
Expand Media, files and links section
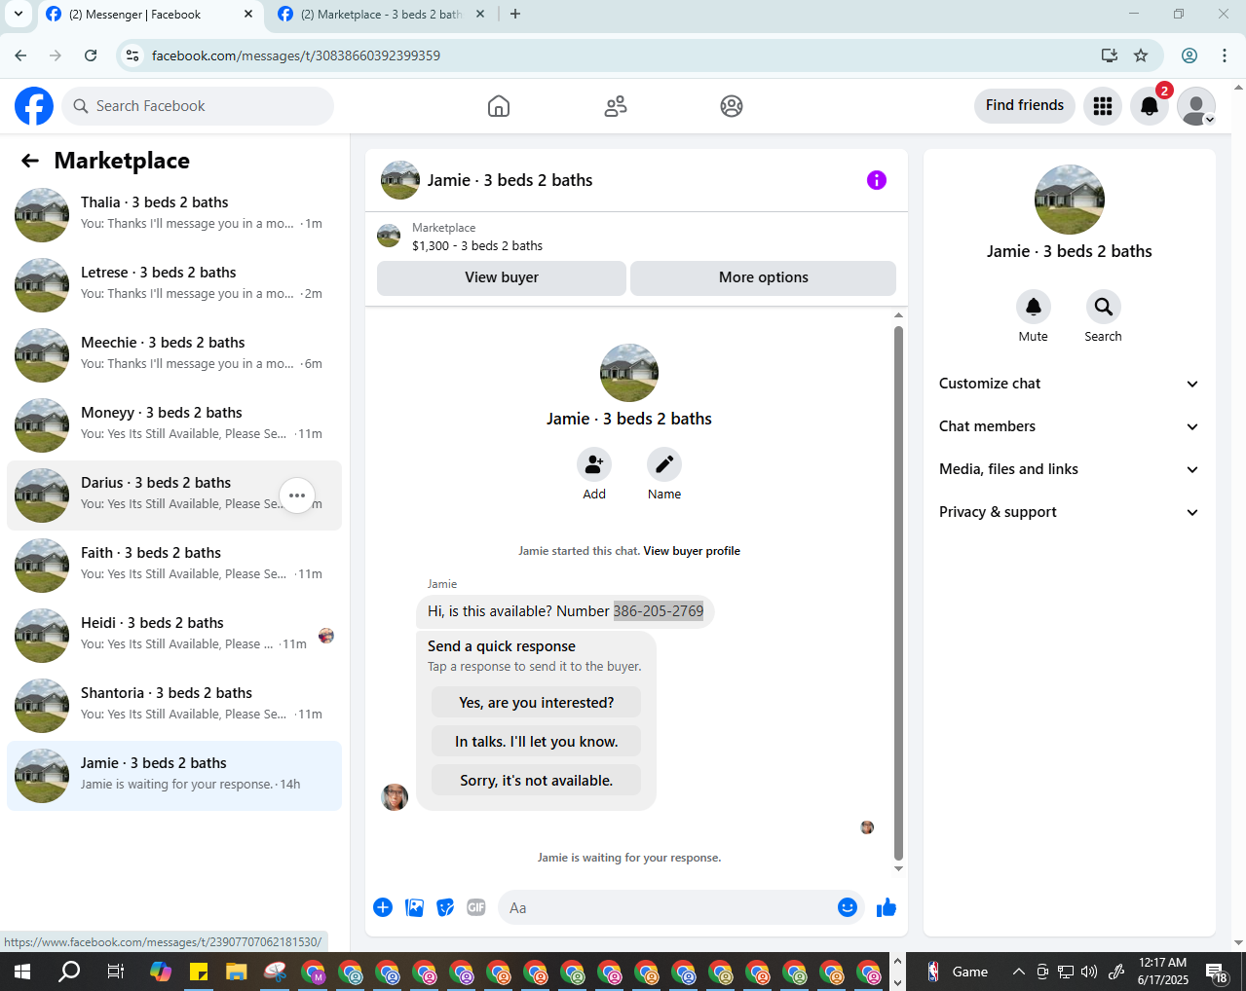click(1069, 469)
